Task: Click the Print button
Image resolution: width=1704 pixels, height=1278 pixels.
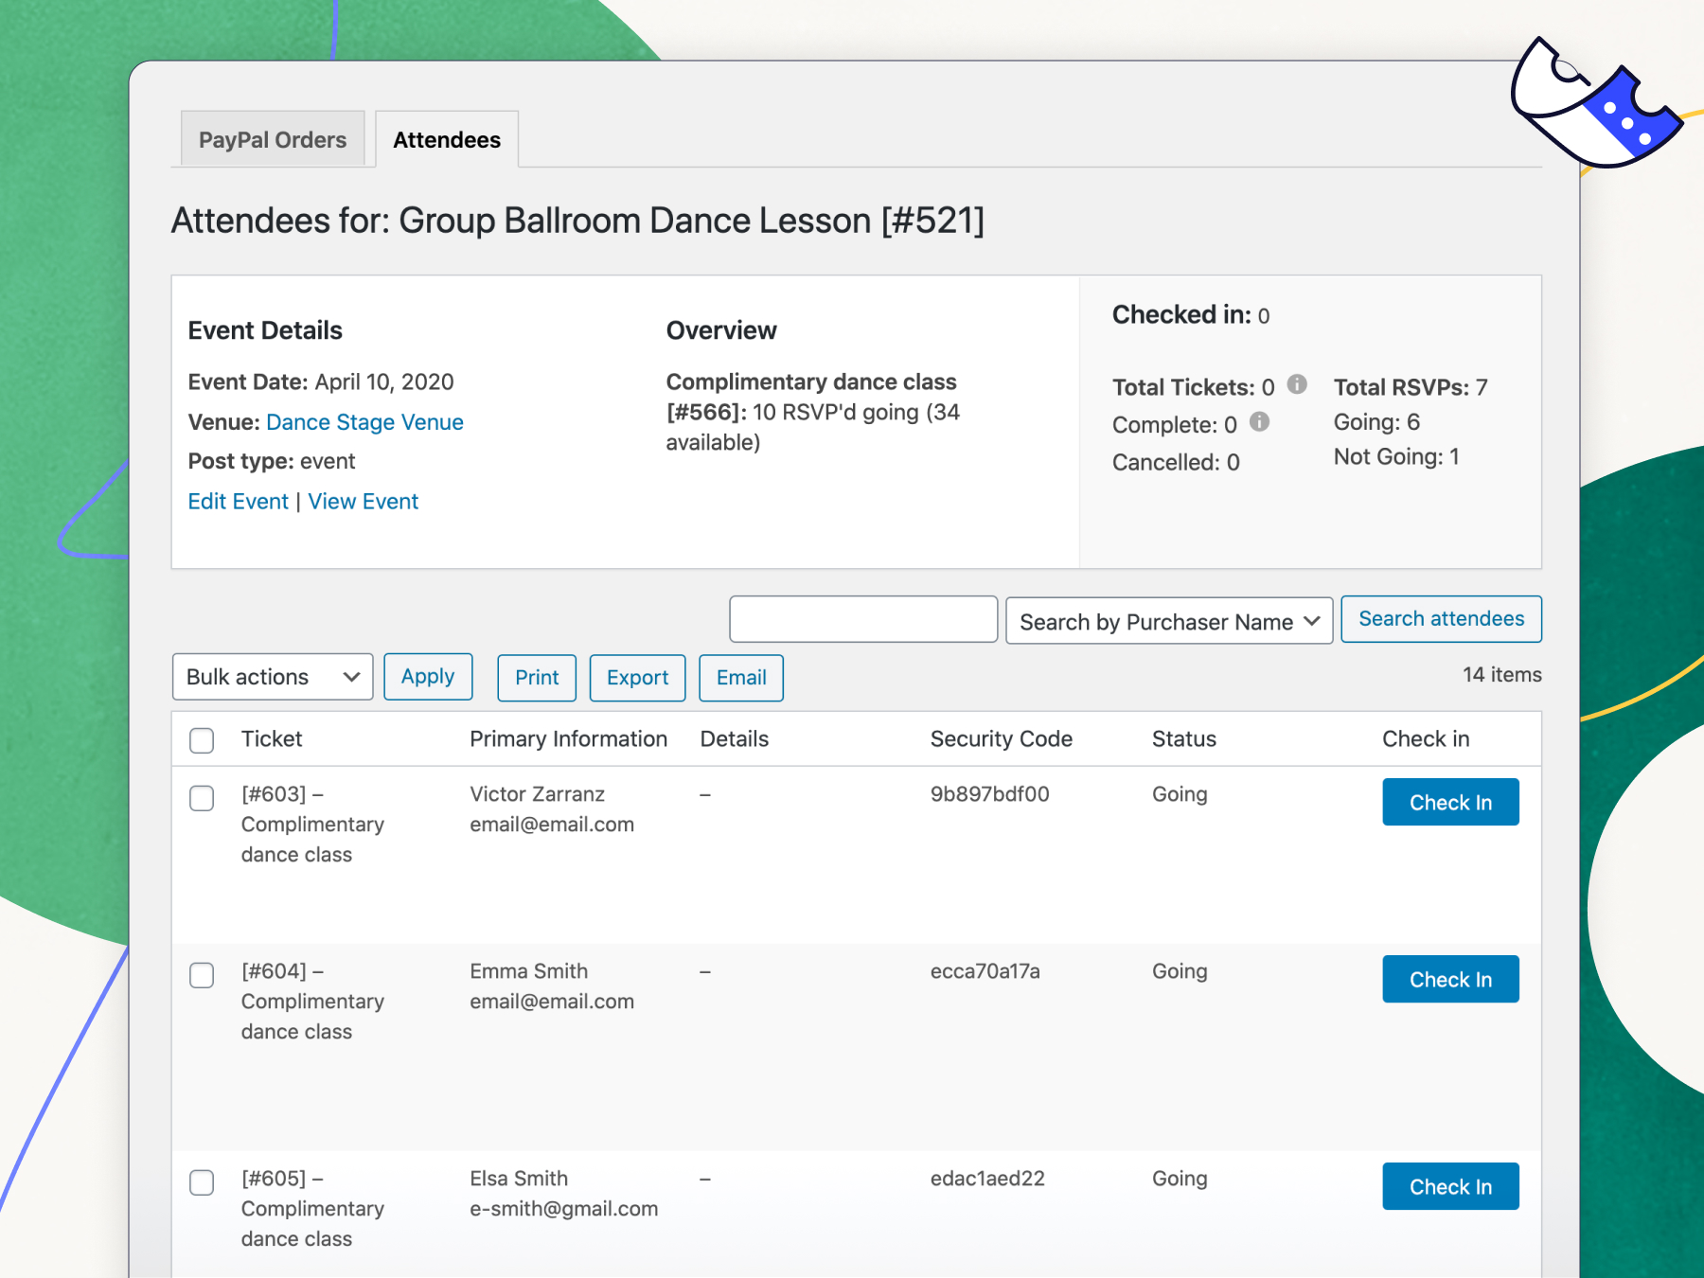Action: 537,678
